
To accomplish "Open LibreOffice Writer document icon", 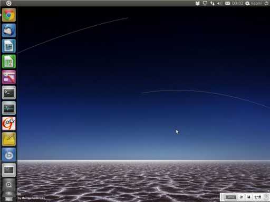I will point(9,46).
